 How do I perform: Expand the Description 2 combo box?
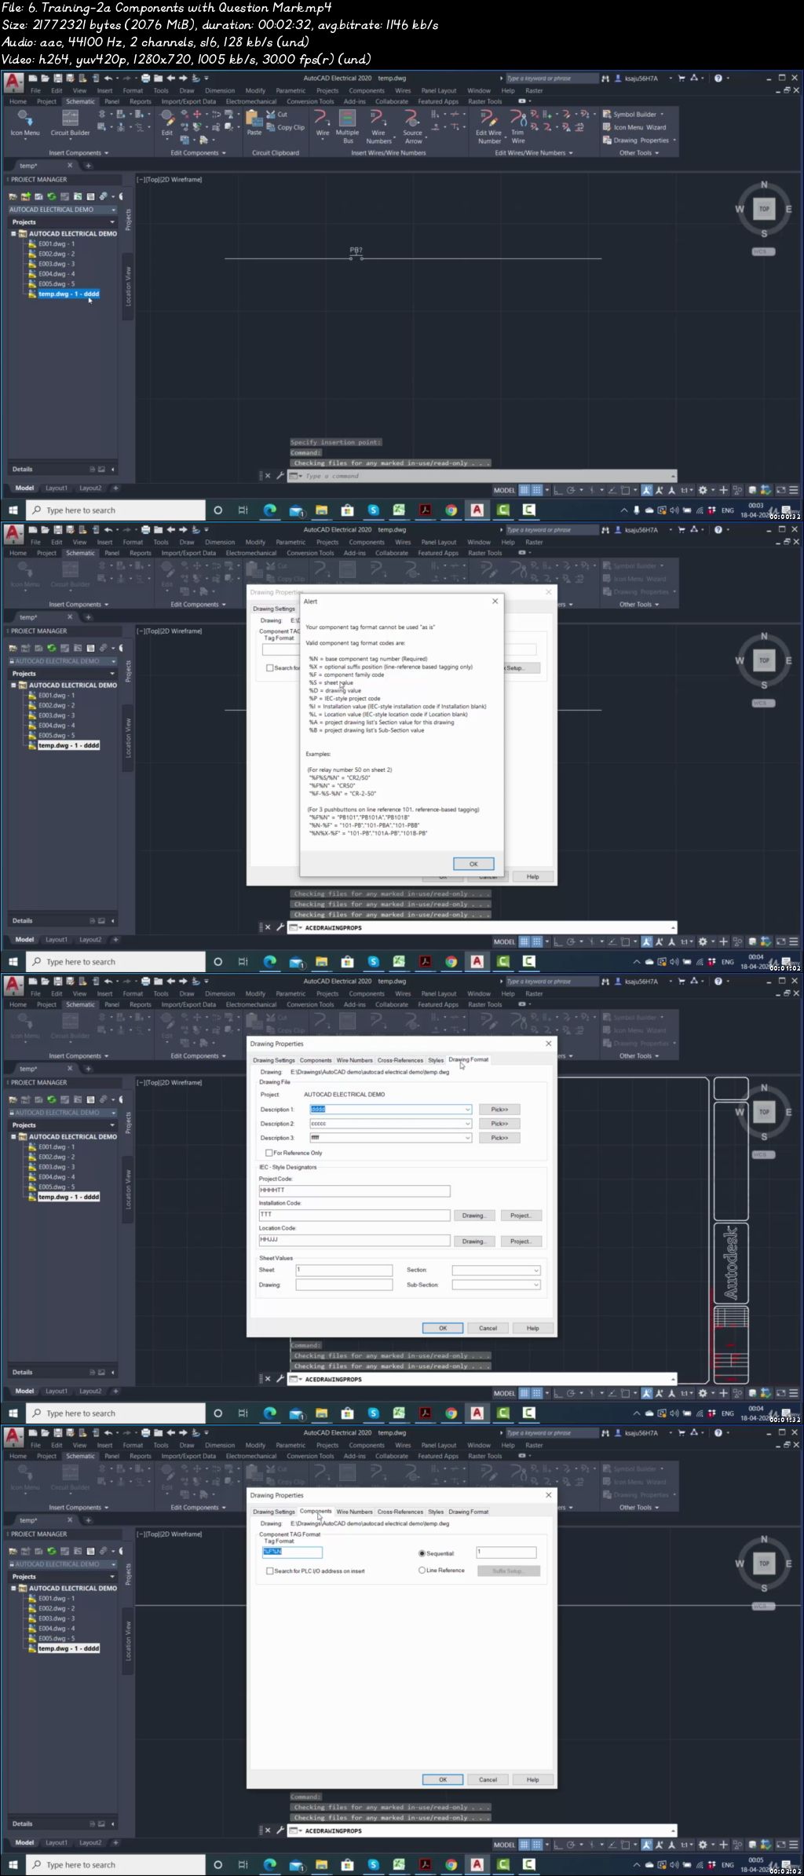467,1124
